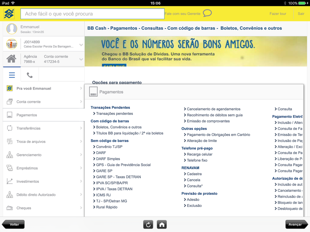The image size is (310, 232).
Task: Click the Caixa Escolar company avatar icon
Action: coord(12,44)
